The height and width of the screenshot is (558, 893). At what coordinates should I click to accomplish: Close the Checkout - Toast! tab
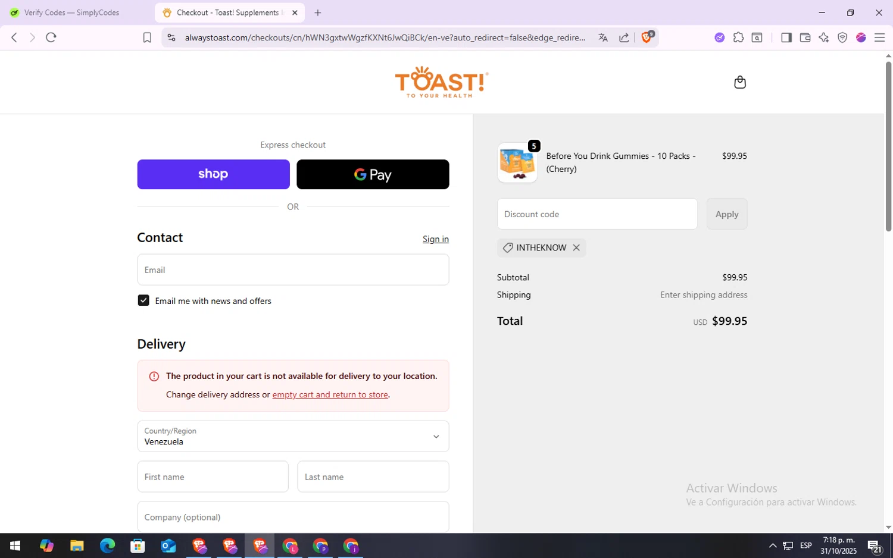tap(295, 12)
